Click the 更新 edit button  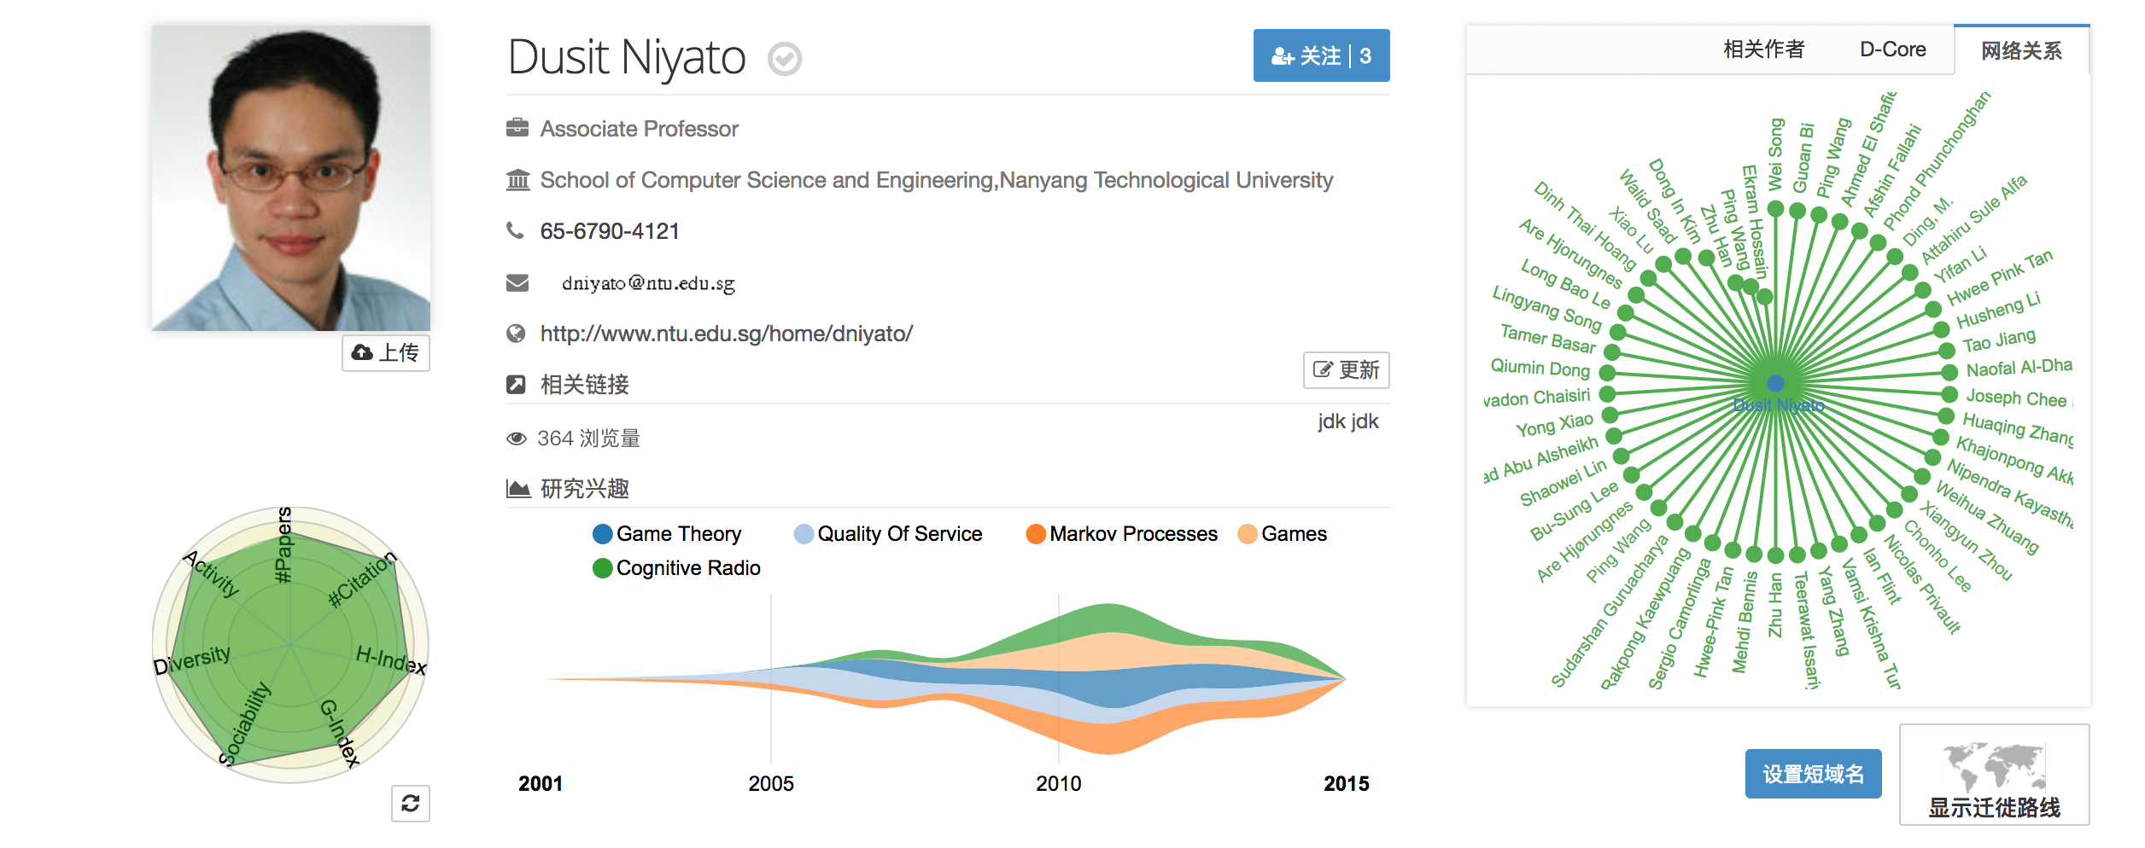pyautogui.click(x=1347, y=370)
